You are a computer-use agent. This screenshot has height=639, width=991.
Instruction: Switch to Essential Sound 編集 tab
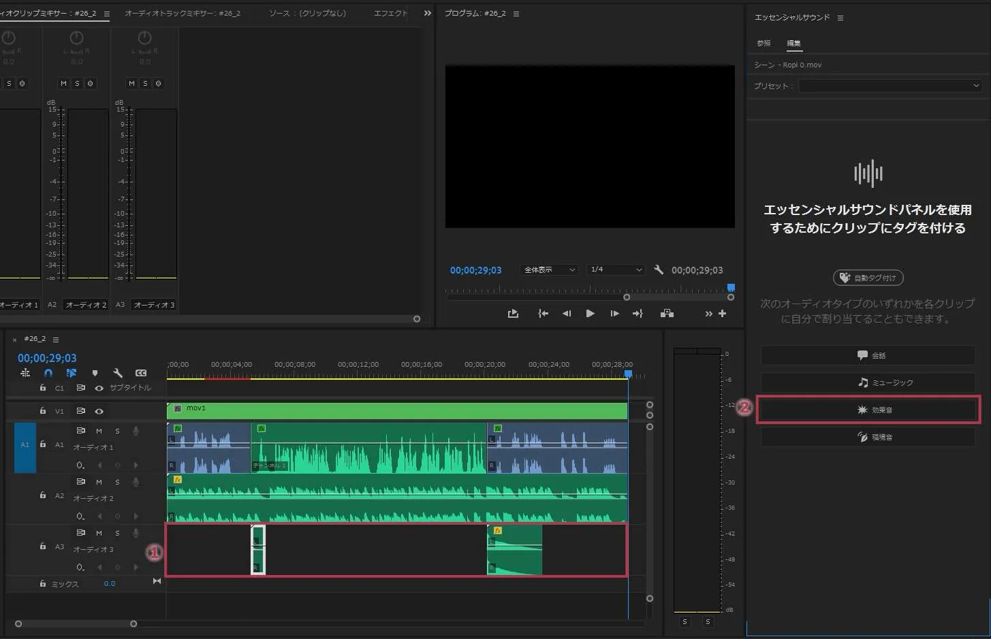pos(794,43)
